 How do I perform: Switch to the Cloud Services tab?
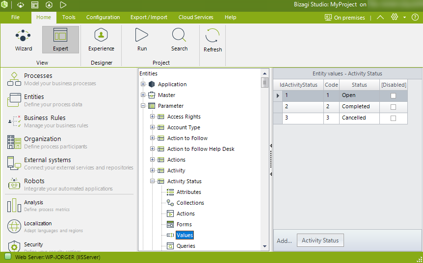click(196, 17)
